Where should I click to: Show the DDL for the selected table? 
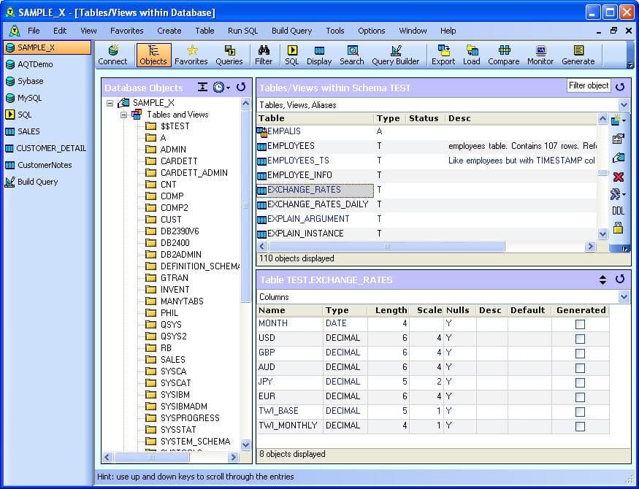(618, 211)
